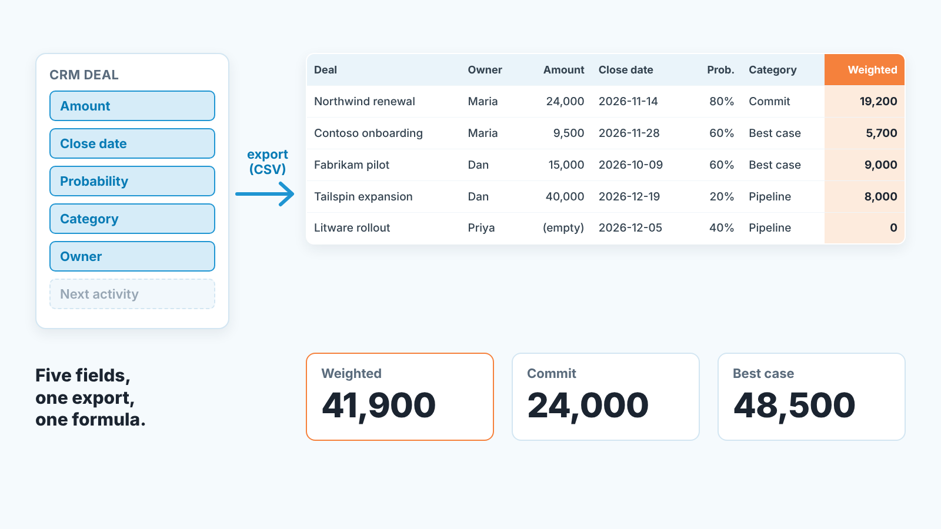
Task: Select the Fabrikam pilot deal name
Action: point(352,165)
